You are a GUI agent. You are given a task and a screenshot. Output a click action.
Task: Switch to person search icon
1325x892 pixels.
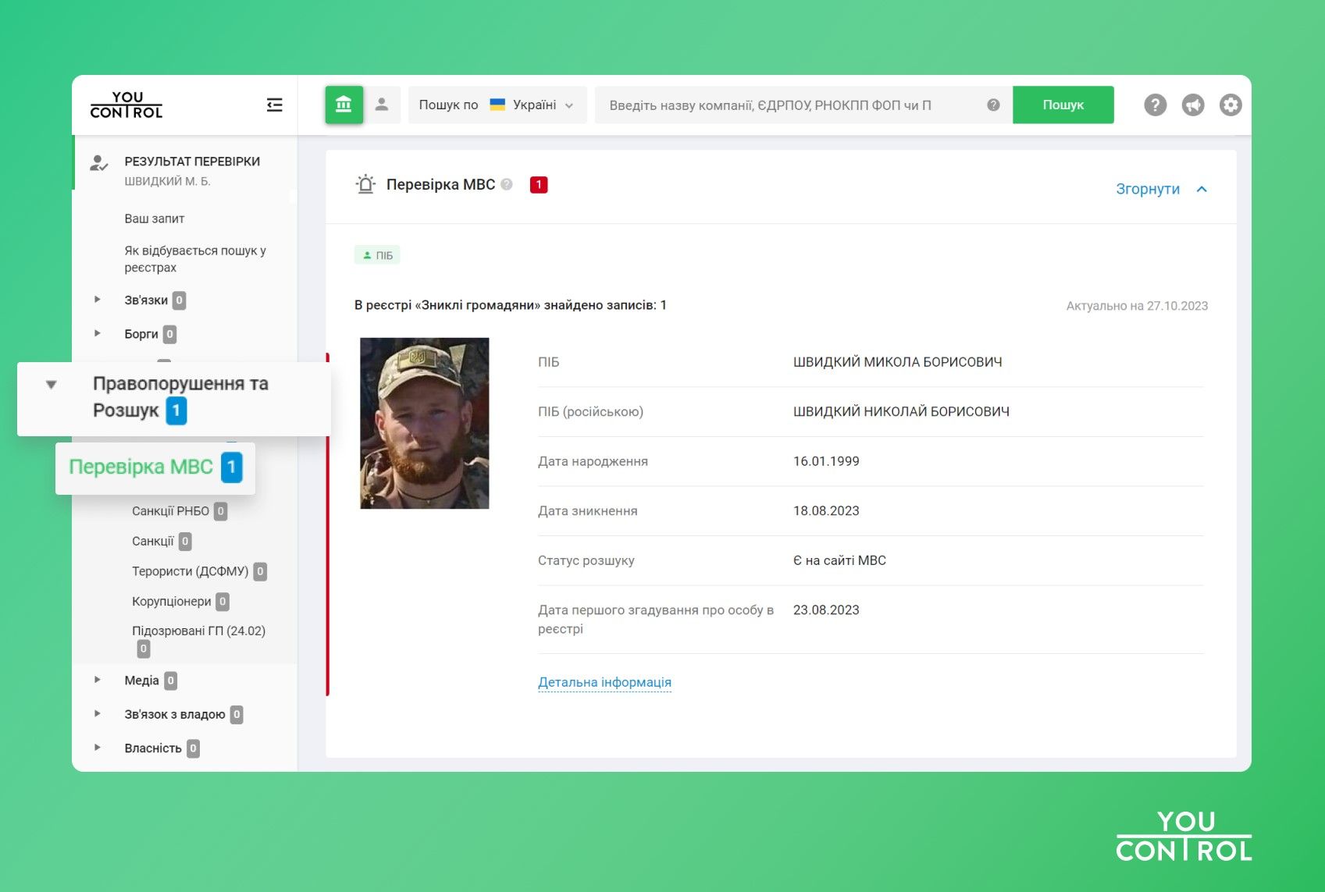click(382, 104)
